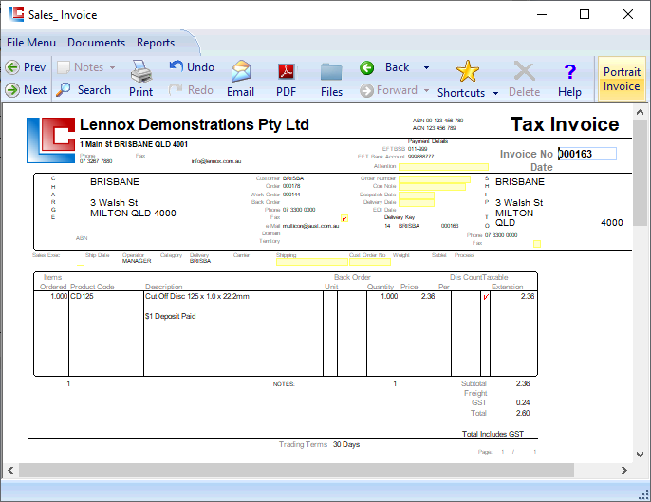This screenshot has height=502, width=651.
Task: Click 'Total Includes GST' text
Action: click(493, 434)
